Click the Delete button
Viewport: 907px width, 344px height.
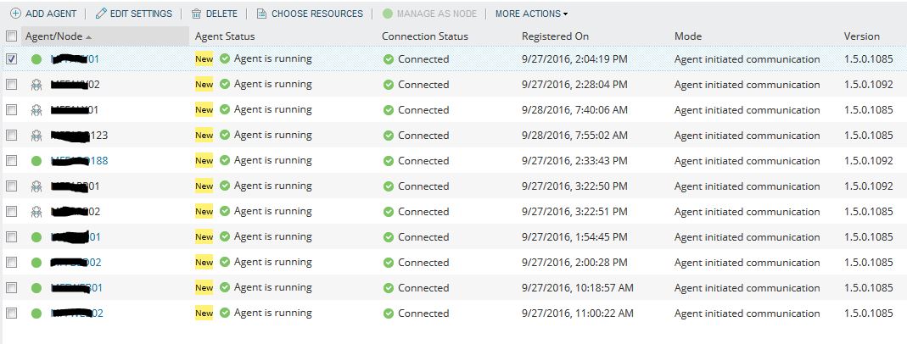point(215,14)
